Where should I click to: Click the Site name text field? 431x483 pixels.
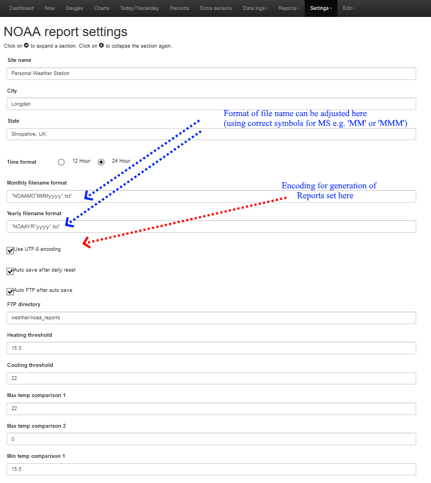click(211, 73)
